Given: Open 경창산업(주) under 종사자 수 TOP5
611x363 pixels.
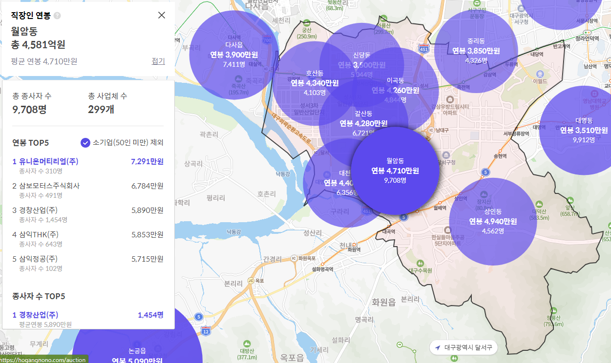Looking at the screenshot, I should point(88,319).
